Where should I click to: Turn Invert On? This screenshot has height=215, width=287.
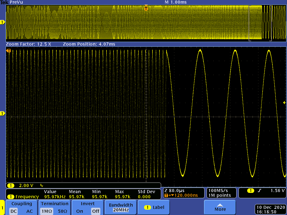pos(80,211)
